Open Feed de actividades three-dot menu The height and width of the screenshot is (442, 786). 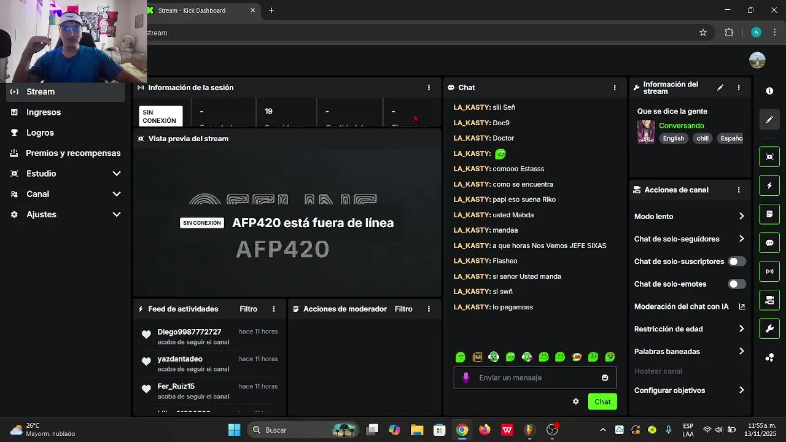(274, 309)
